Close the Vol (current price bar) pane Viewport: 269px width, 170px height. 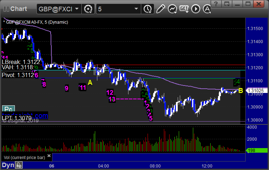[x=49, y=156]
